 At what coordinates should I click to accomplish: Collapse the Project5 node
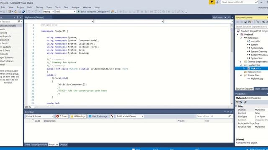(238, 35)
